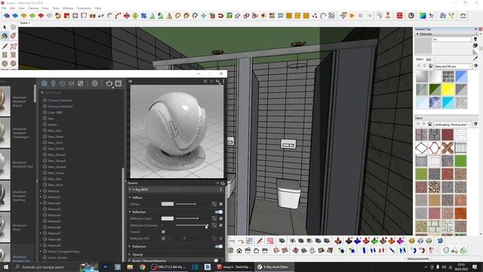
Task: Open the Camera menu
Action: (33, 8)
